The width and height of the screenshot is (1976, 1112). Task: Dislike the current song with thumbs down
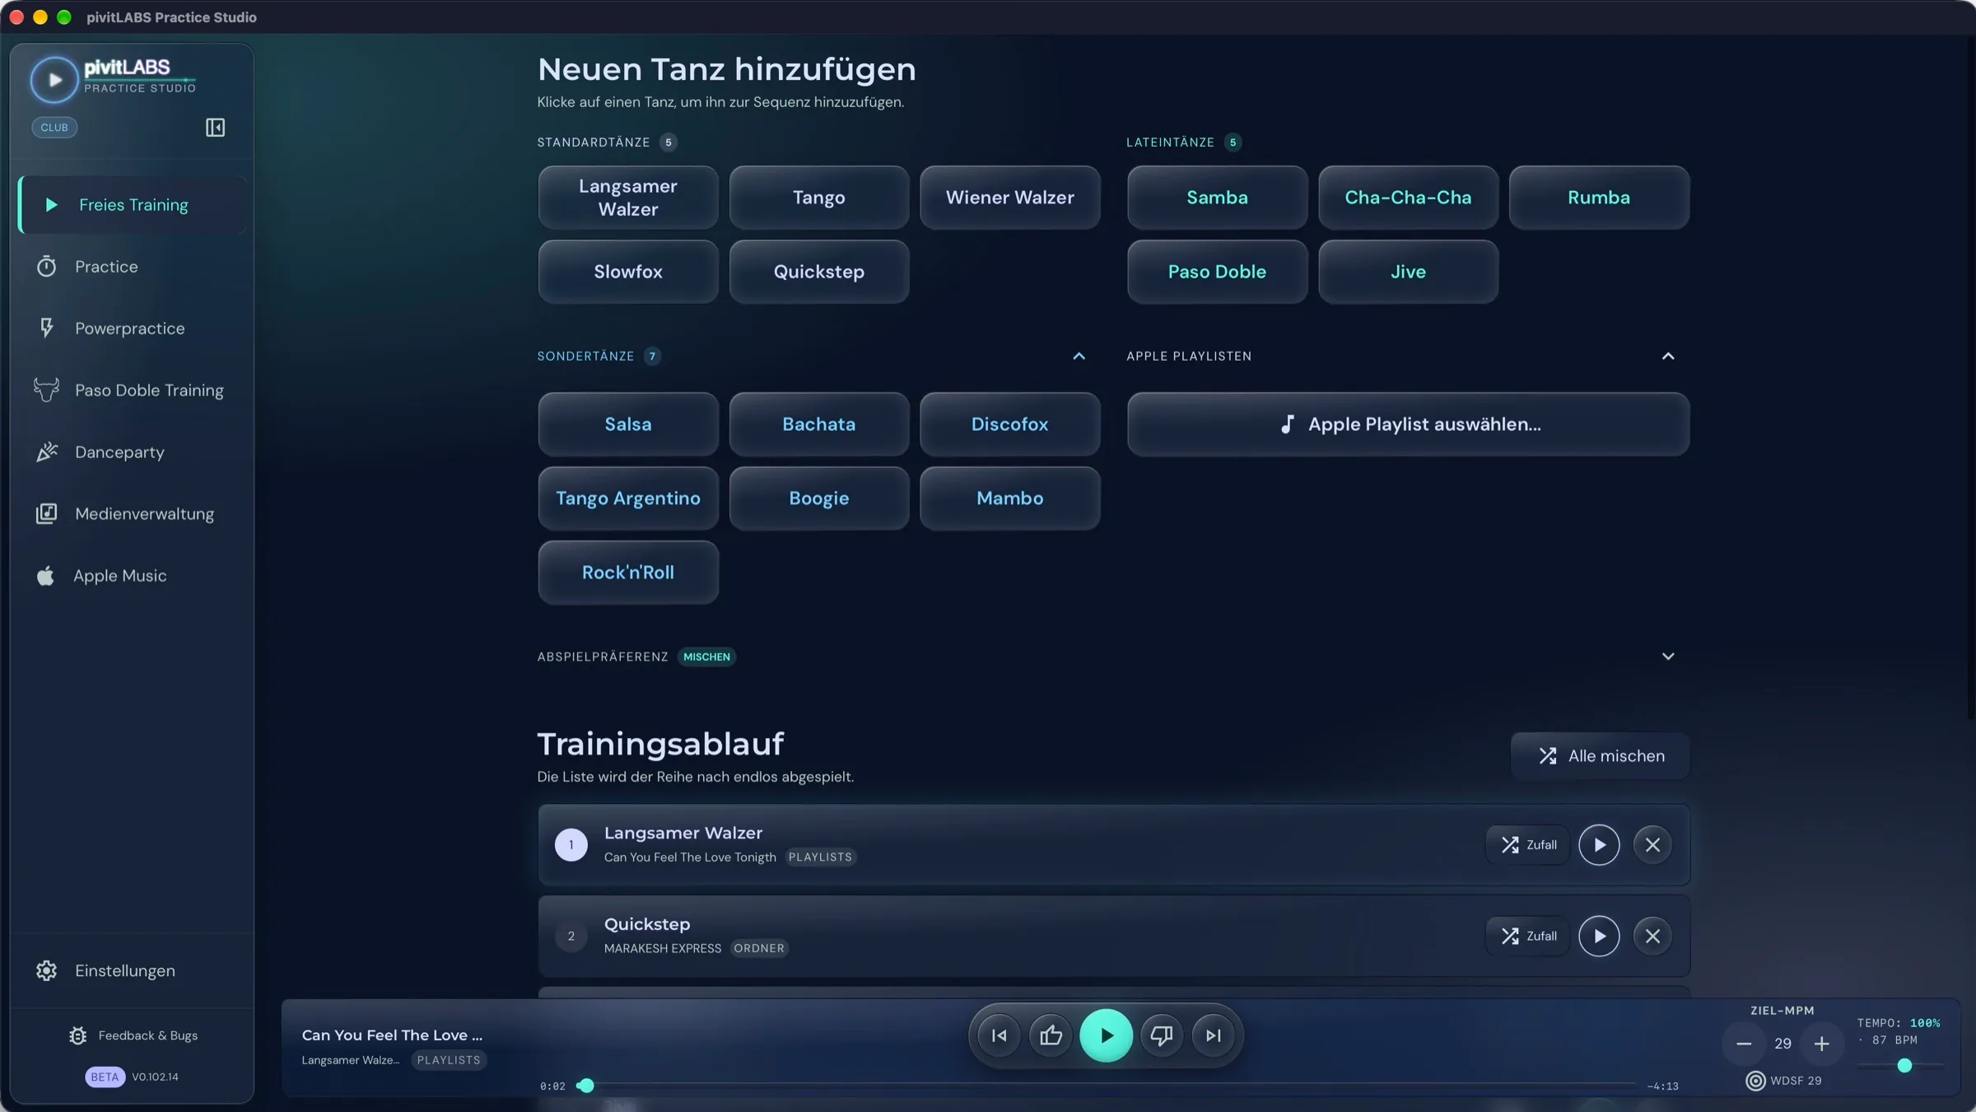coord(1161,1035)
